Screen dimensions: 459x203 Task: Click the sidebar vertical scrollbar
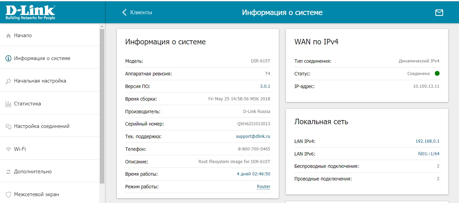pyautogui.click(x=102, y=106)
